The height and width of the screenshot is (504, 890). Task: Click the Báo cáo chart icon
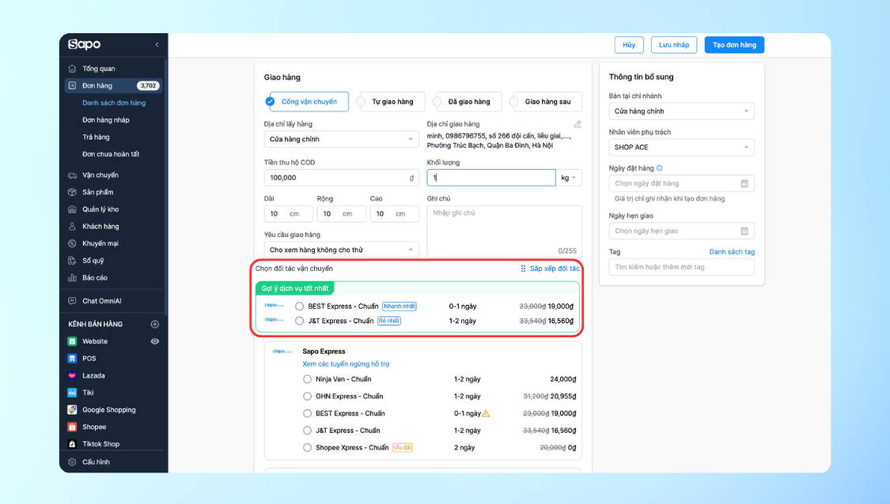point(72,278)
